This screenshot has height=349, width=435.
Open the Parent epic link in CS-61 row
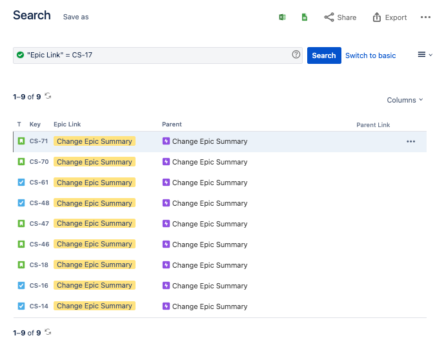[x=210, y=183]
